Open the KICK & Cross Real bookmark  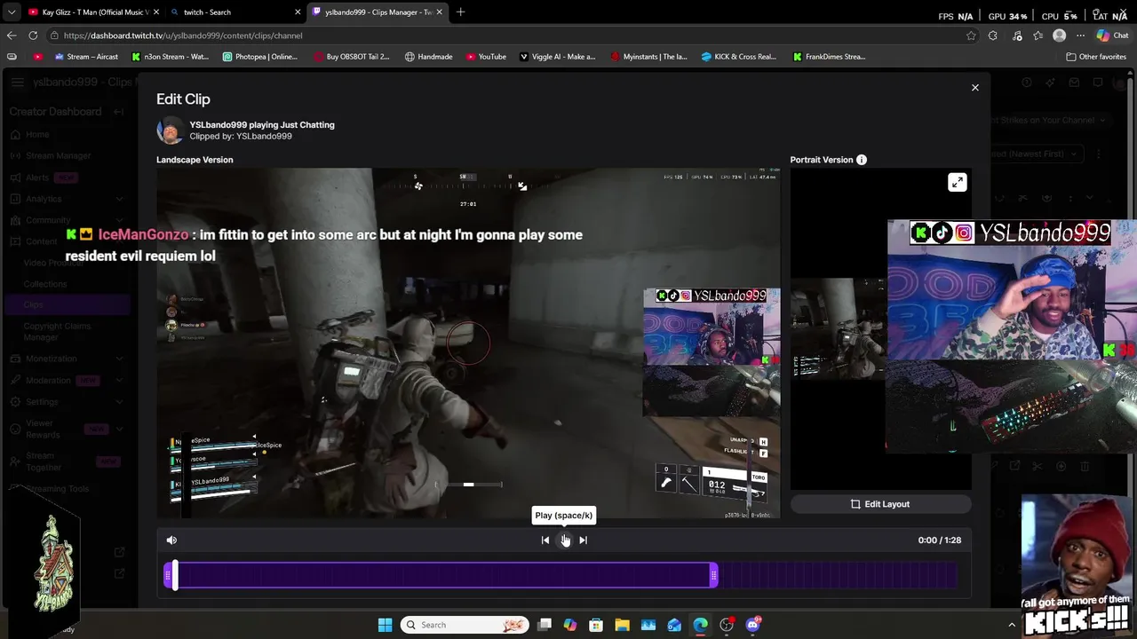[739, 57]
